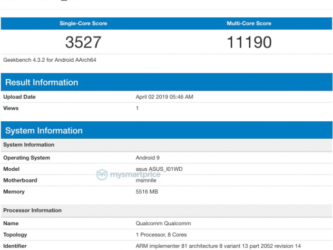Select the single-core score 3527

coord(83,42)
